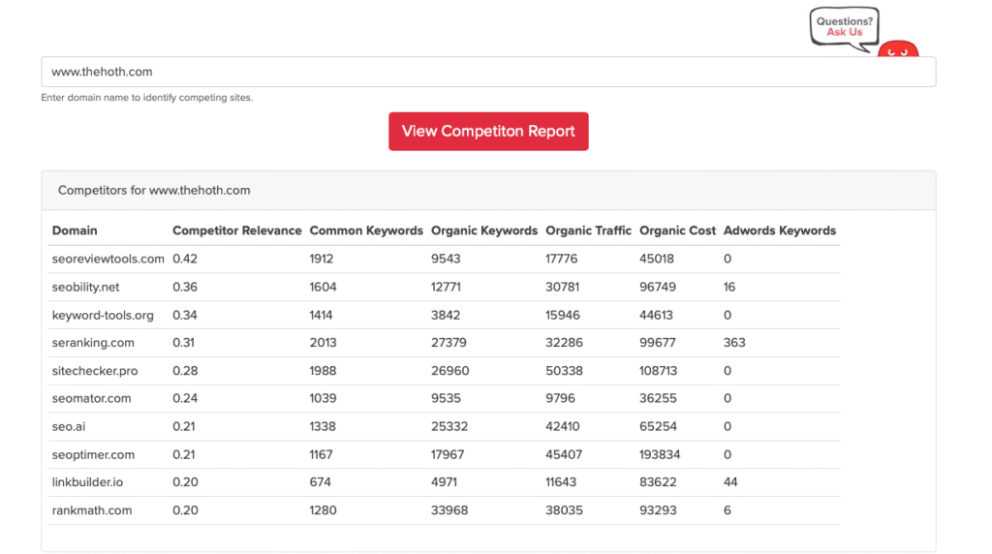
Task: Click the Domain column header
Action: click(x=75, y=231)
